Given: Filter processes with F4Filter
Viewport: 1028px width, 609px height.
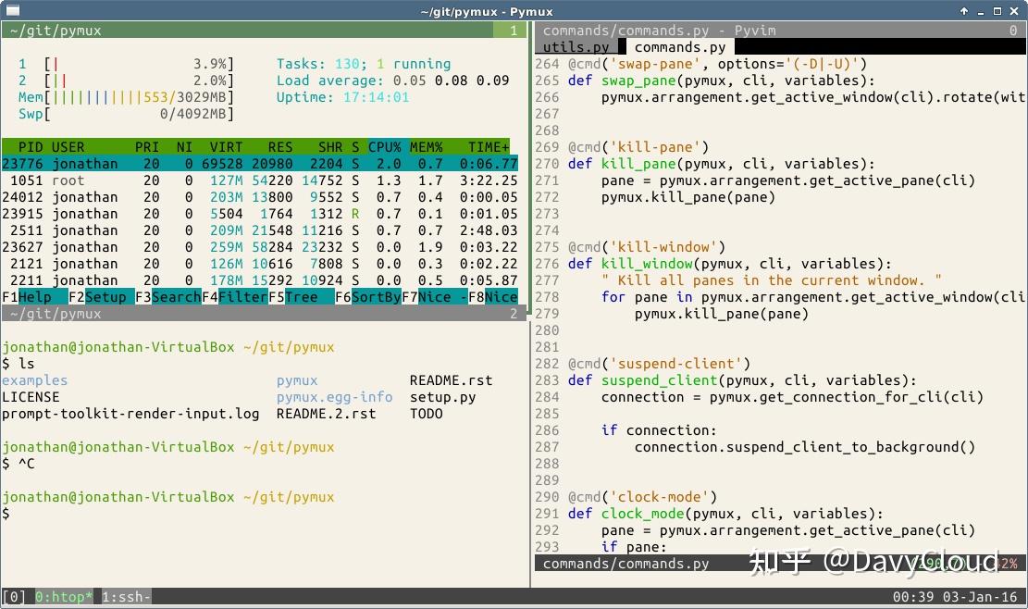Looking at the screenshot, I should tap(235, 296).
